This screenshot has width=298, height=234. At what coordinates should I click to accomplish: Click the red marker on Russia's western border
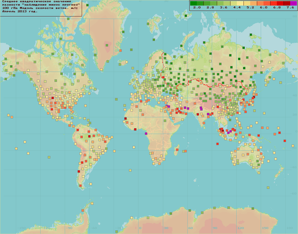coord(163,77)
